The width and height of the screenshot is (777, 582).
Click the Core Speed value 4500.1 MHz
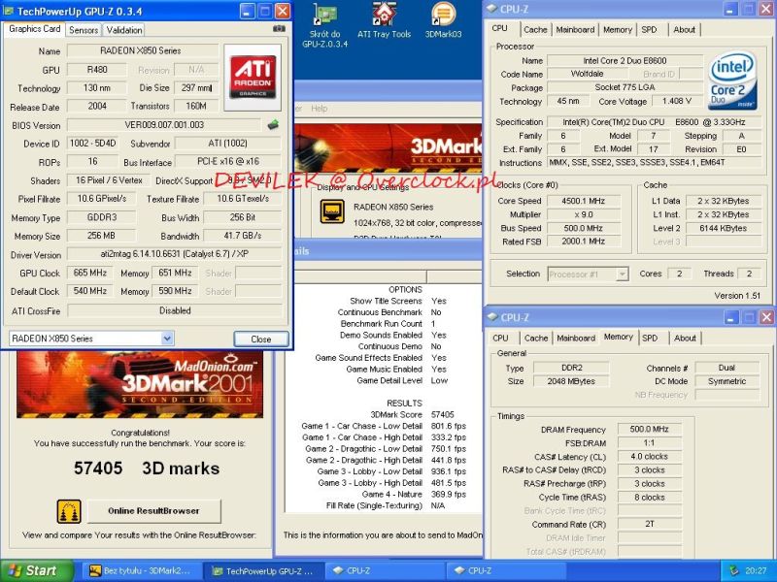click(584, 201)
